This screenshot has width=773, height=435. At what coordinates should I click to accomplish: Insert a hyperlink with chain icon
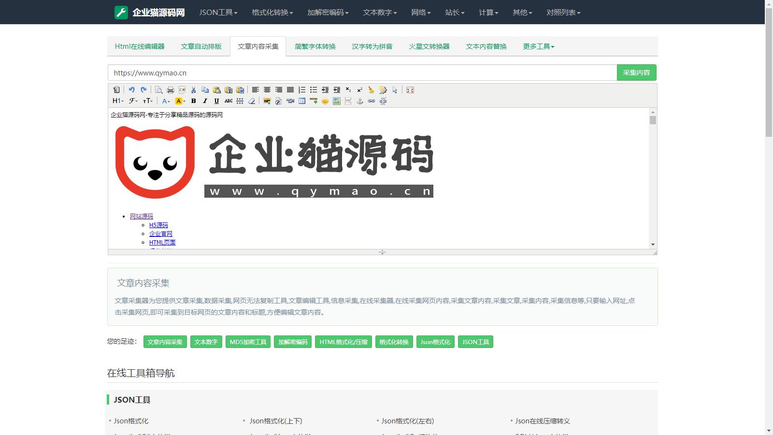click(372, 101)
